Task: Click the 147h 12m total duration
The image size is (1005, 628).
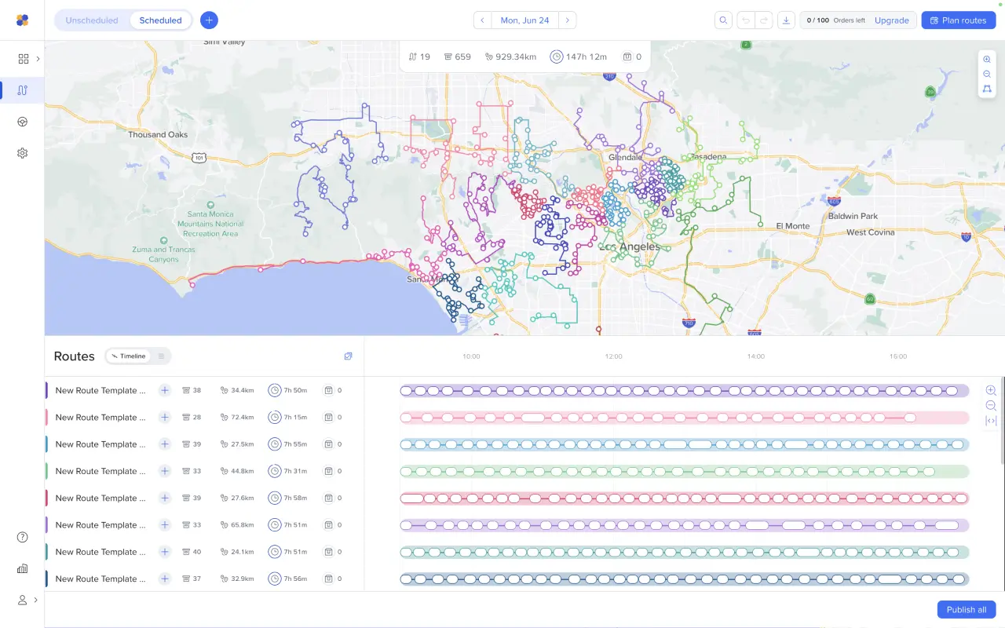Action: pyautogui.click(x=586, y=57)
